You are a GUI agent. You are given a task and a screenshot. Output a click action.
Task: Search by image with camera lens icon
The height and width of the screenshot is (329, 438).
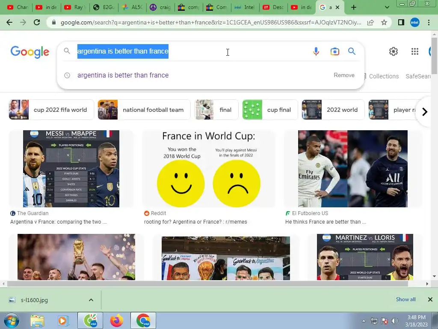click(x=334, y=51)
